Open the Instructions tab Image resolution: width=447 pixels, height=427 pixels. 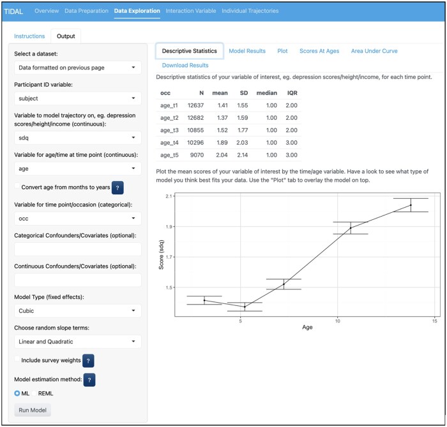(29, 36)
